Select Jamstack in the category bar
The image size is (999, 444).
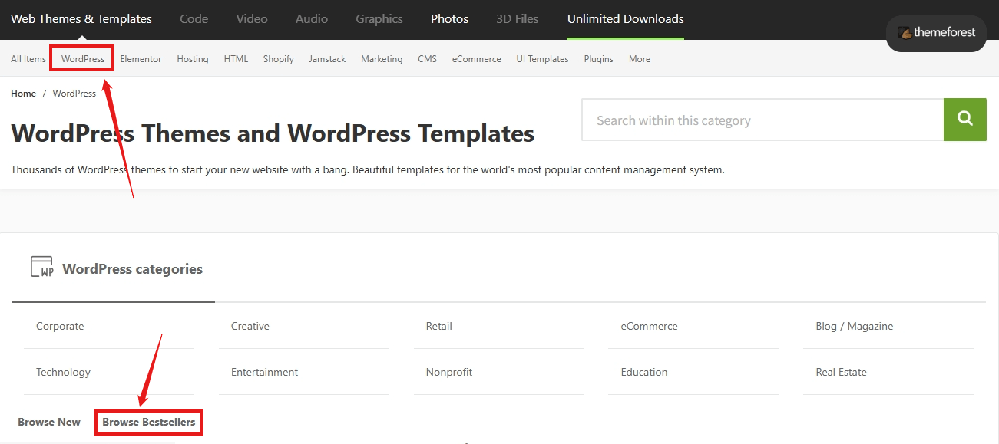[x=327, y=59]
